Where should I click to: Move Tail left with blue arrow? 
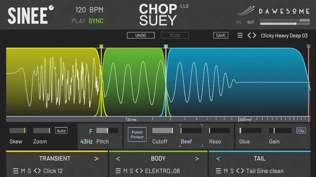click(x=218, y=159)
